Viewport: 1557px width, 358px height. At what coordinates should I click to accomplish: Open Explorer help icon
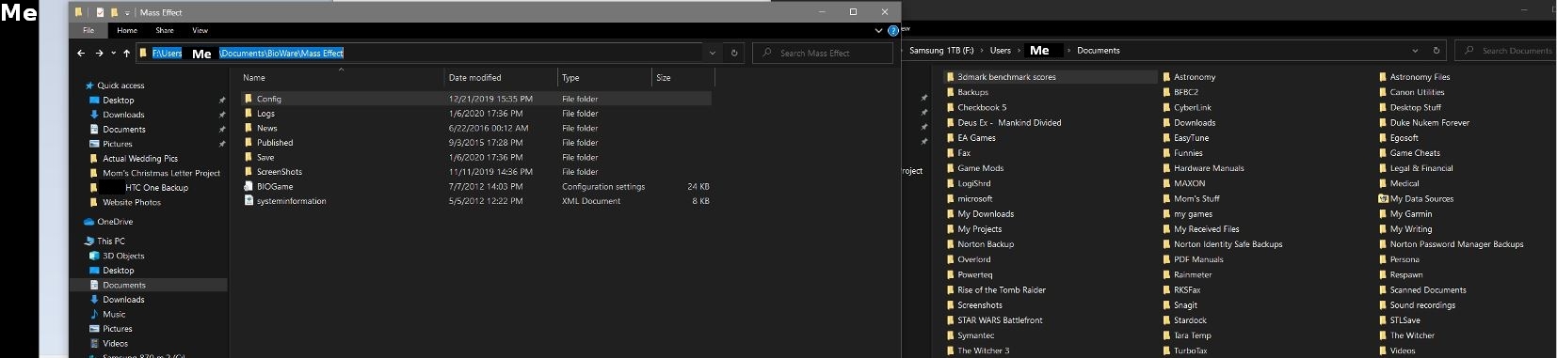tap(893, 30)
